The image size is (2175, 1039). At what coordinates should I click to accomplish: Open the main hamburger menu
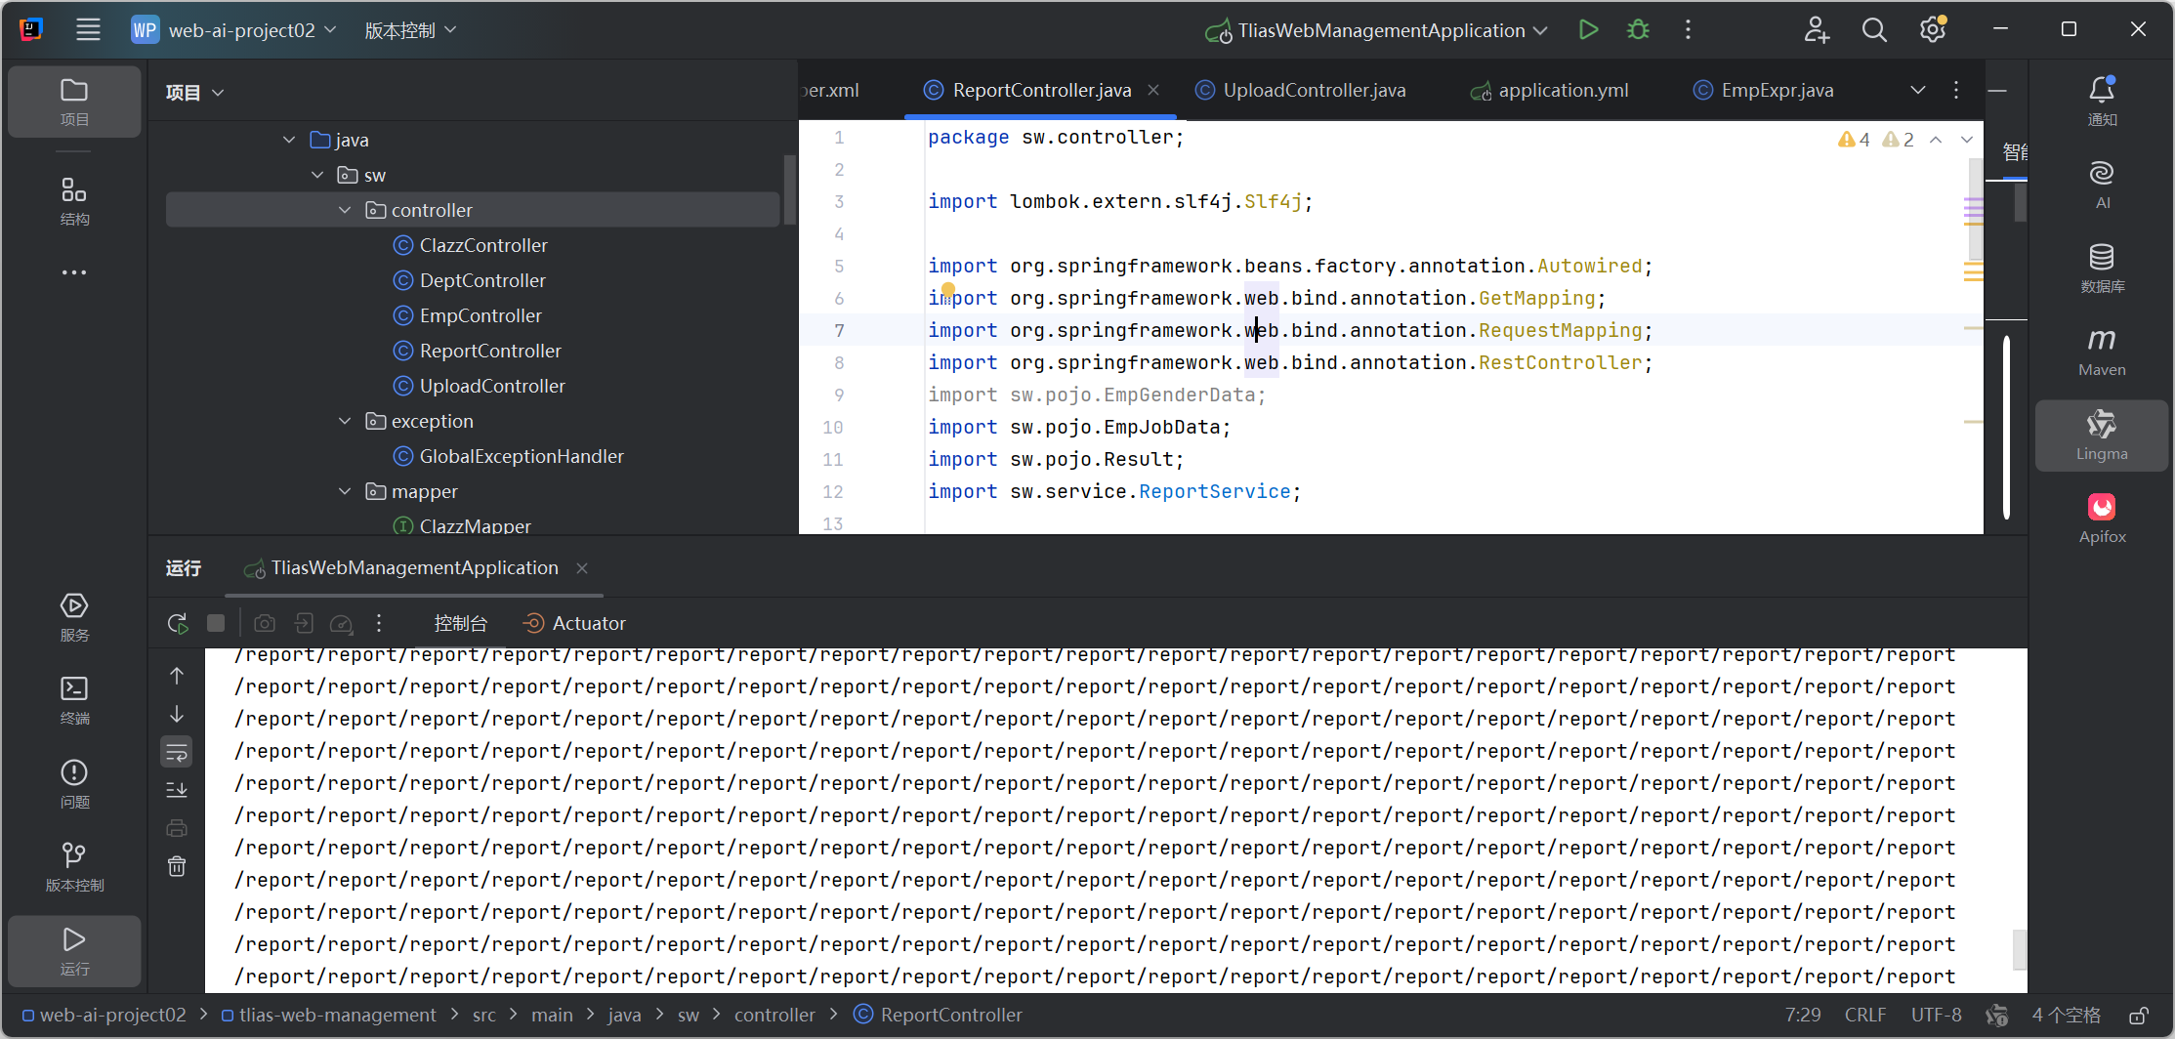pyautogui.click(x=88, y=30)
